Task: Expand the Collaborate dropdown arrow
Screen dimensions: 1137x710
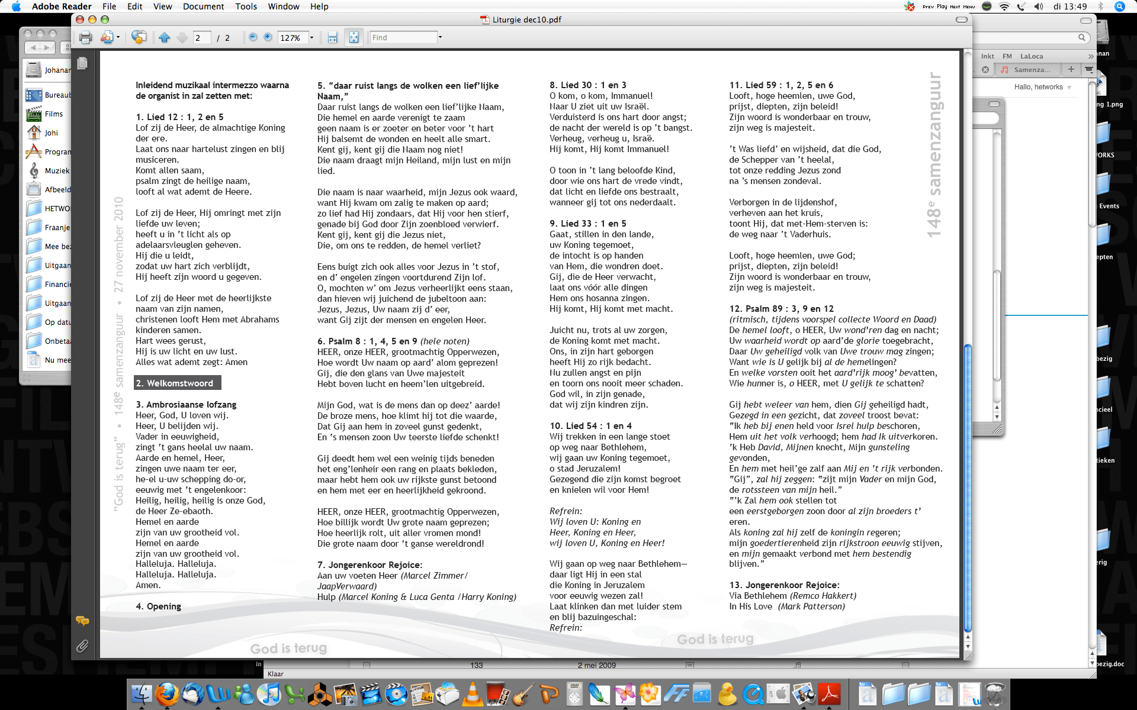Action: tap(118, 37)
